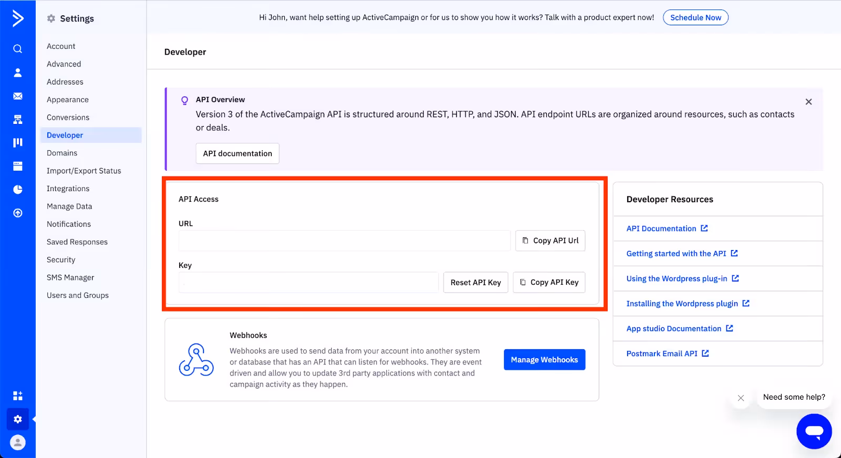The image size is (841, 458).
Task: Open Postmark Email API link
Action: [x=662, y=353]
